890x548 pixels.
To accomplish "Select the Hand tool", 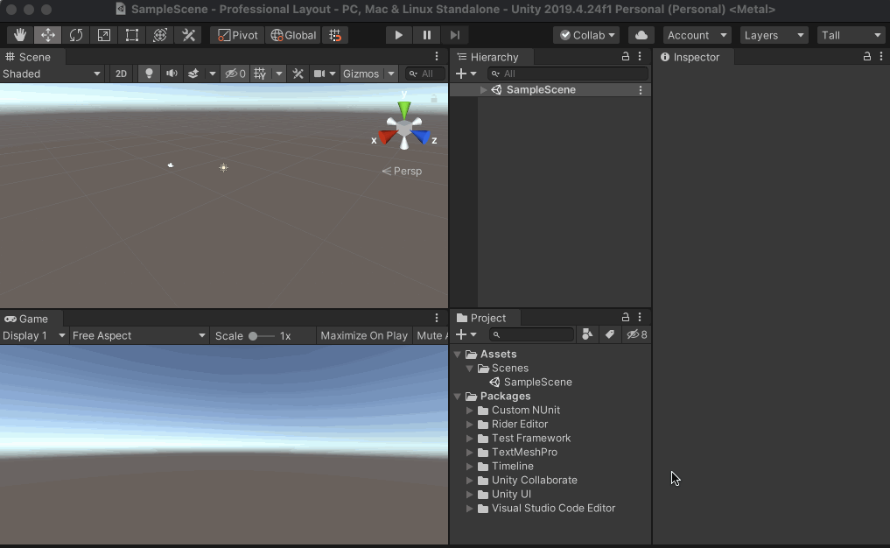I will coord(20,35).
